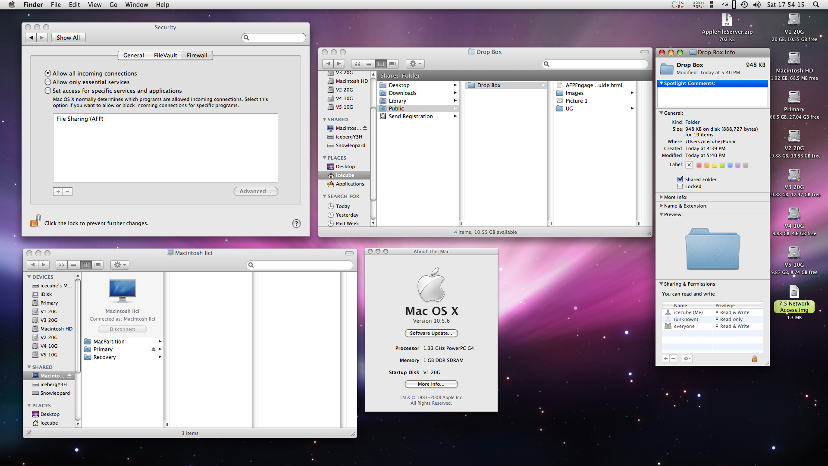Screen dimensions: 828x466
Task: Switch to Firewall tab in Security
Action: coord(197,55)
